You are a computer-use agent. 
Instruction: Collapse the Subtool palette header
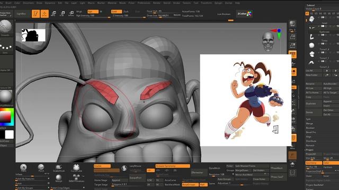point(311,5)
